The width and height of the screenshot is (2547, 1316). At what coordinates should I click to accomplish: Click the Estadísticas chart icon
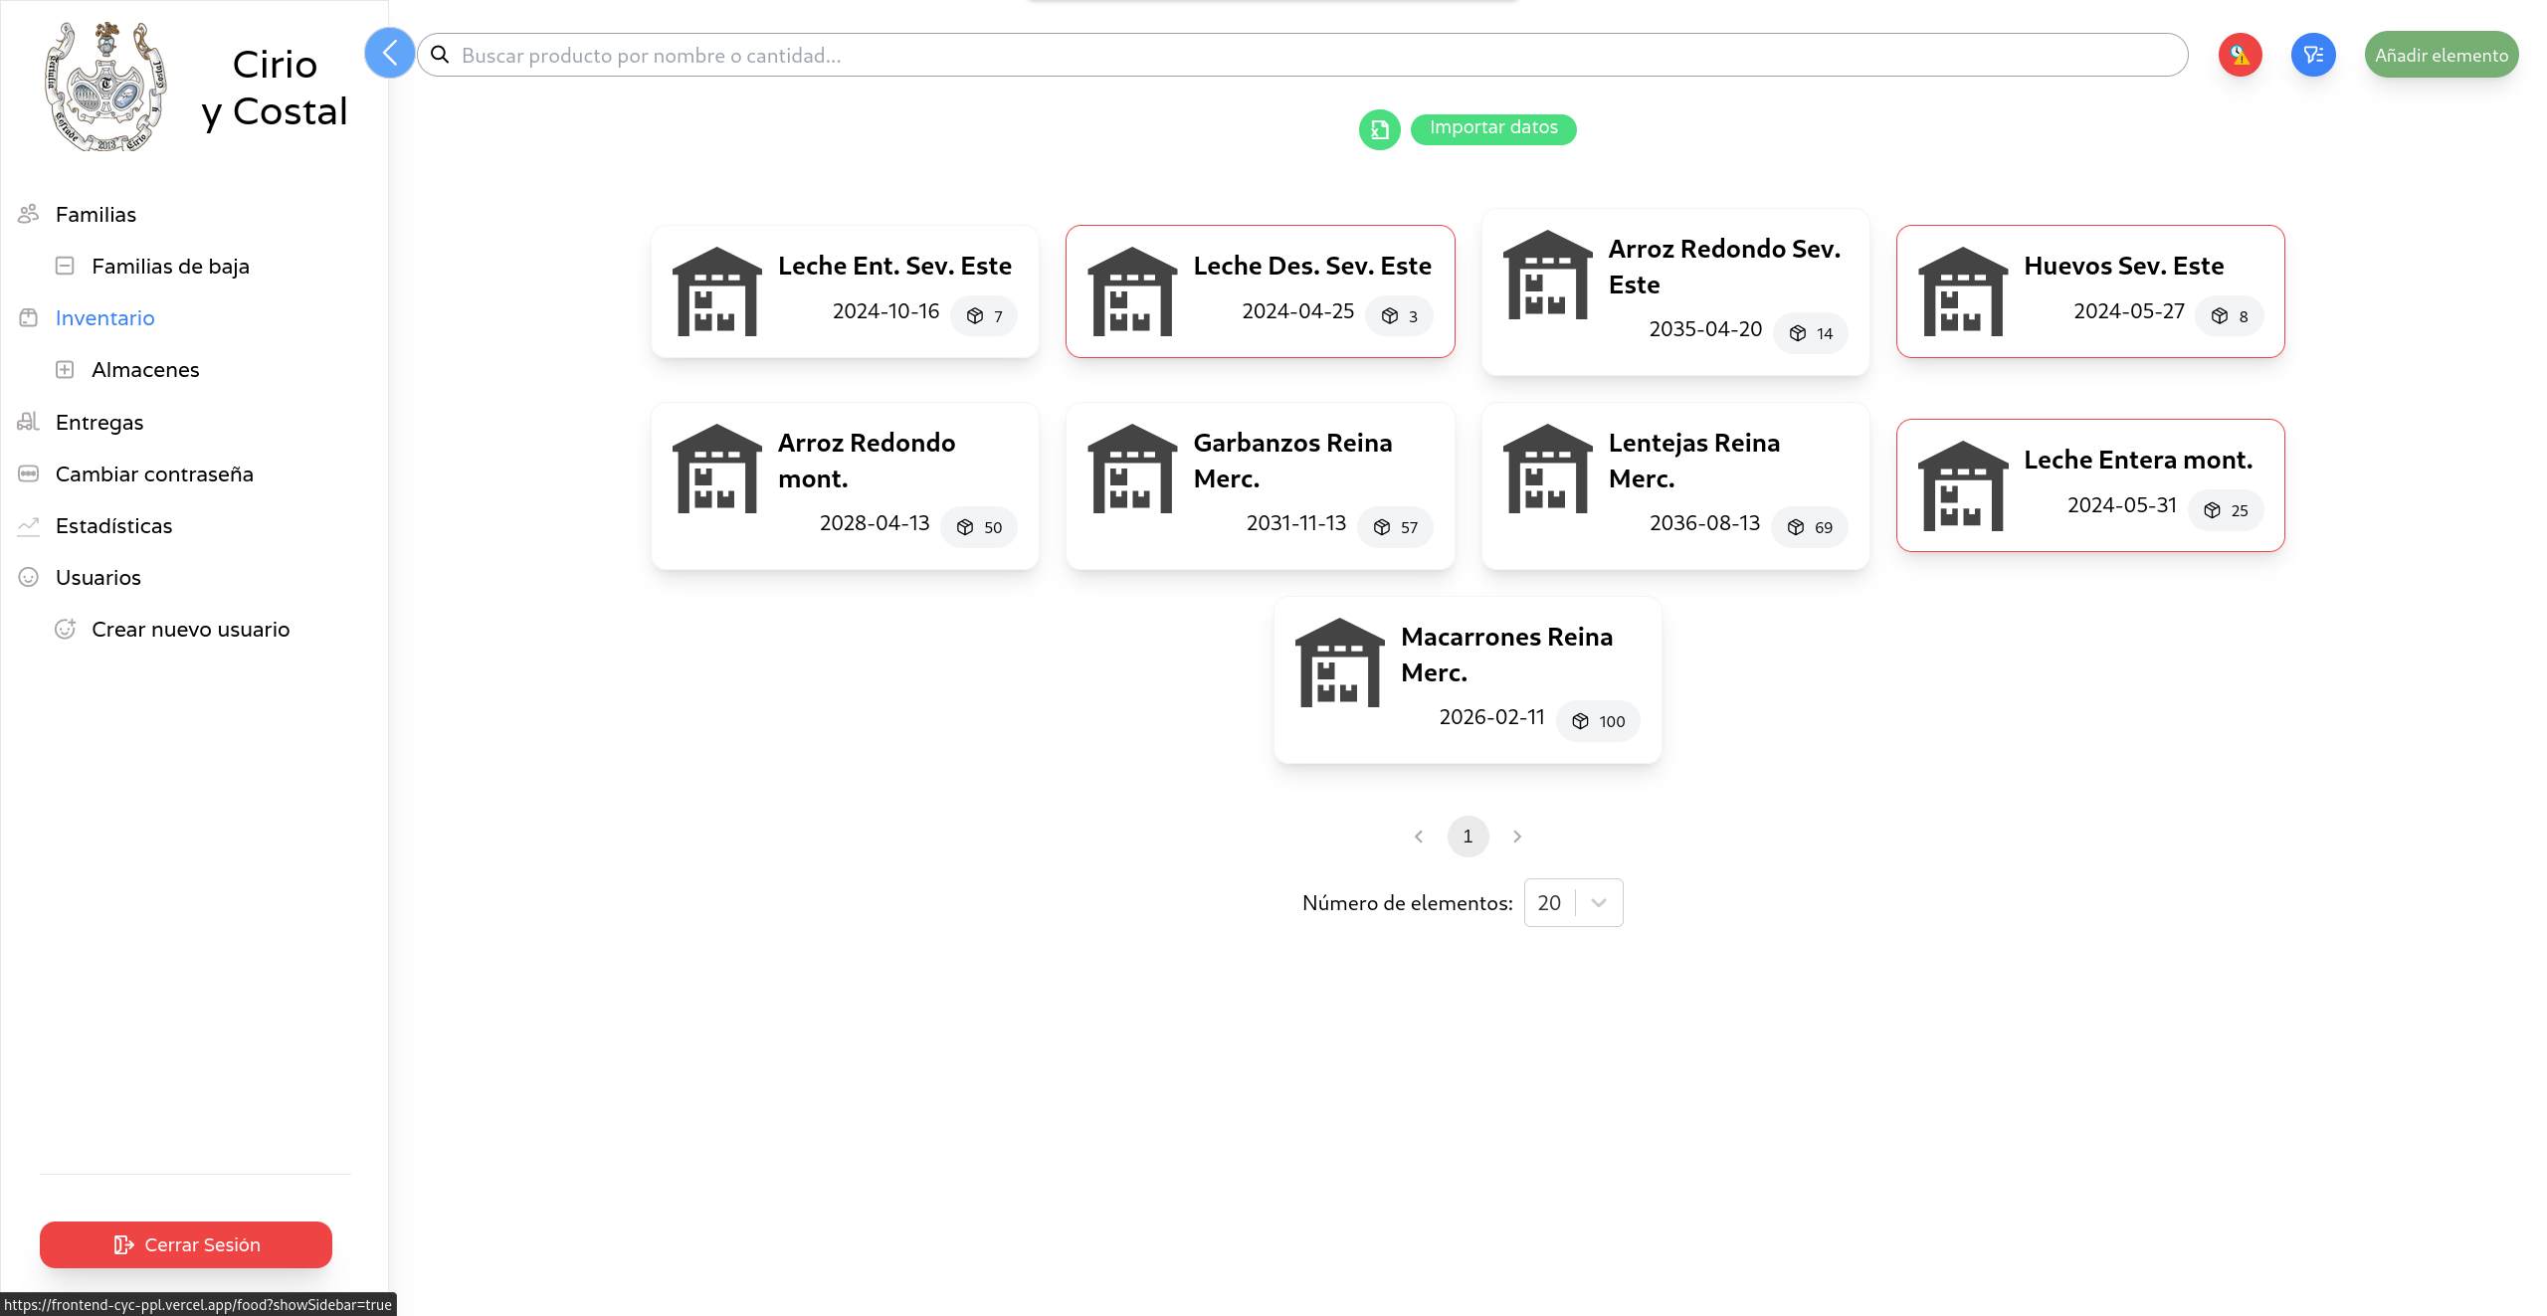(x=29, y=525)
